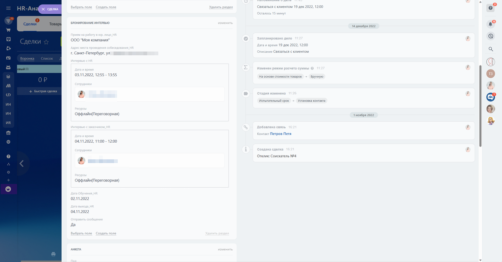Open the contacts card sidebar icon

pos(8,58)
